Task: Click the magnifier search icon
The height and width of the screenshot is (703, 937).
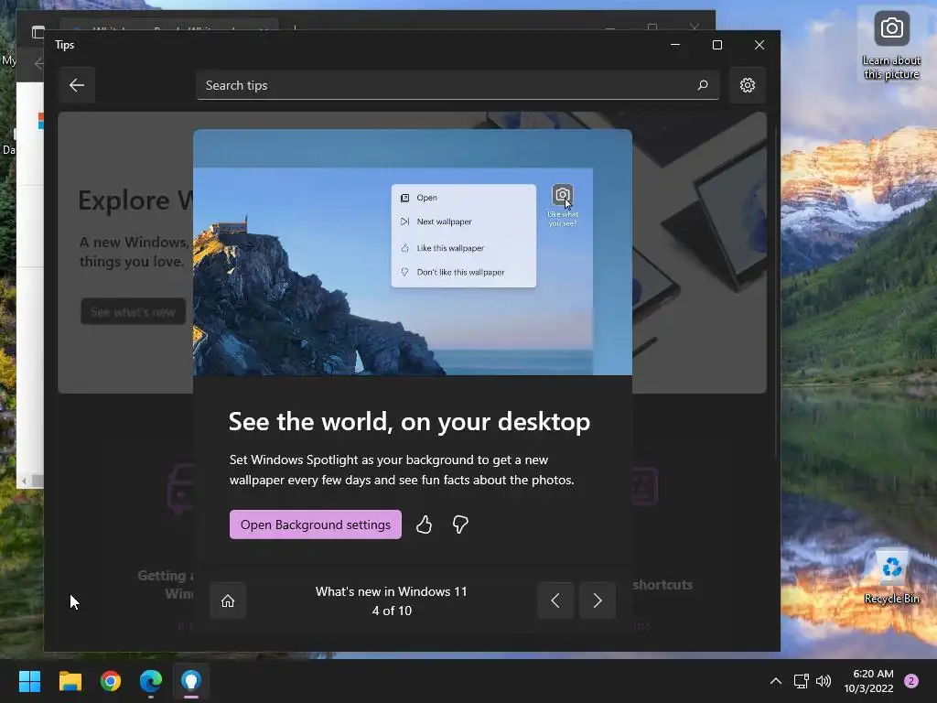Action: [703, 85]
